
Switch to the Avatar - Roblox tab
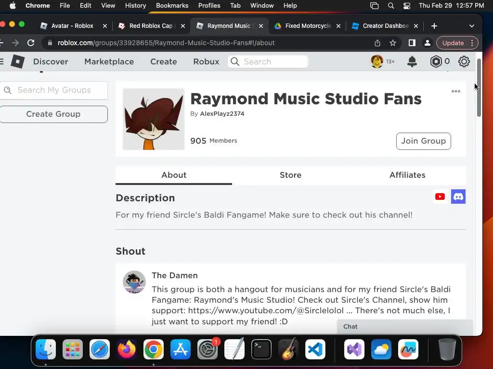tap(72, 26)
